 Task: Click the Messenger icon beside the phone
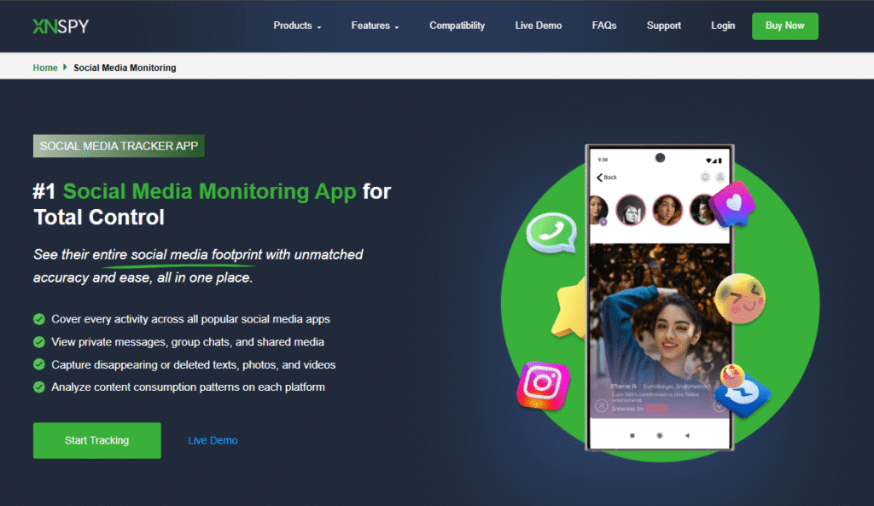(x=742, y=391)
